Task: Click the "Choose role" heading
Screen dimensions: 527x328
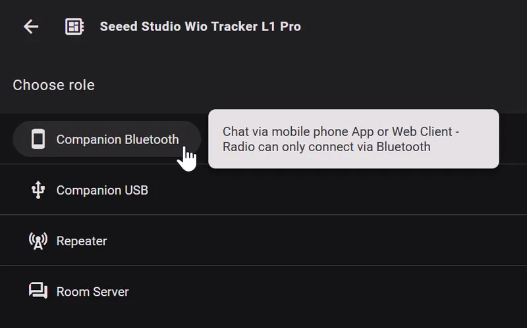Action: point(53,85)
